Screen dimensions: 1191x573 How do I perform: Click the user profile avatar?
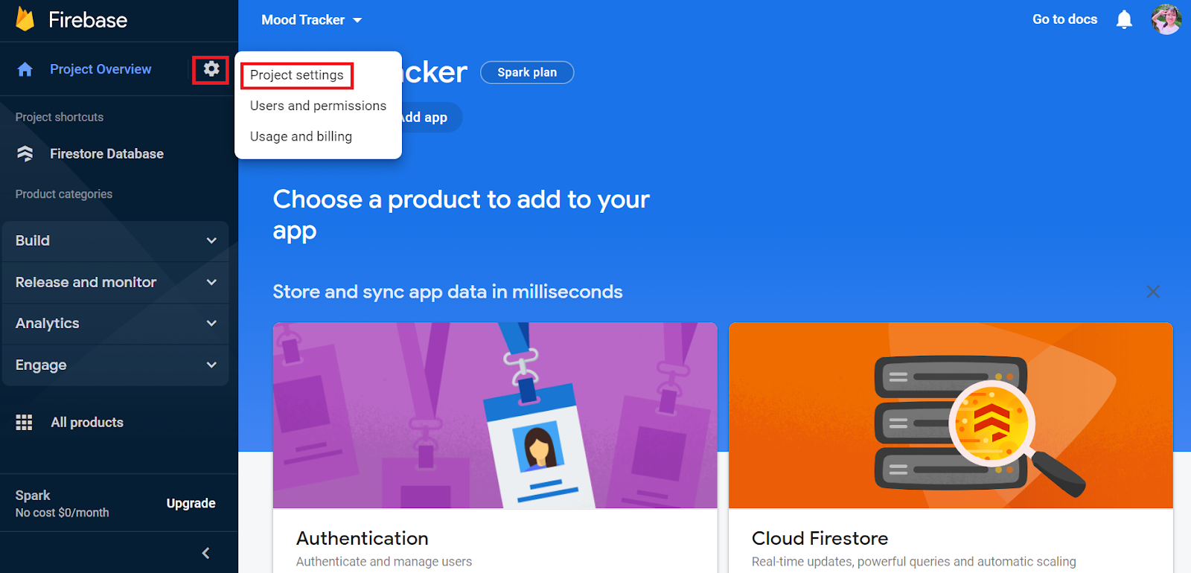(1166, 19)
